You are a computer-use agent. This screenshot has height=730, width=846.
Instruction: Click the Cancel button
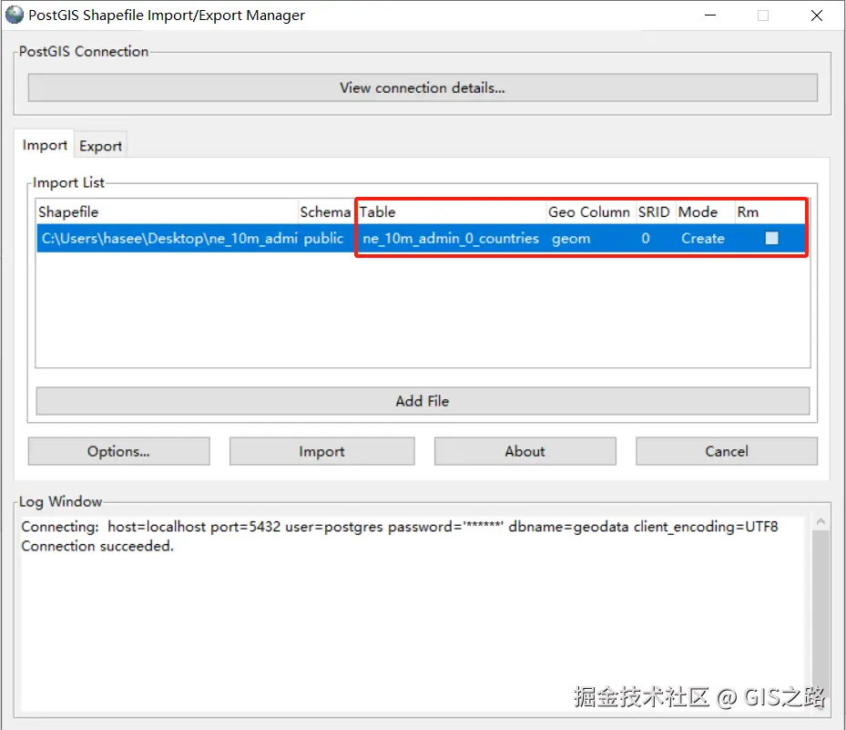[x=726, y=451]
